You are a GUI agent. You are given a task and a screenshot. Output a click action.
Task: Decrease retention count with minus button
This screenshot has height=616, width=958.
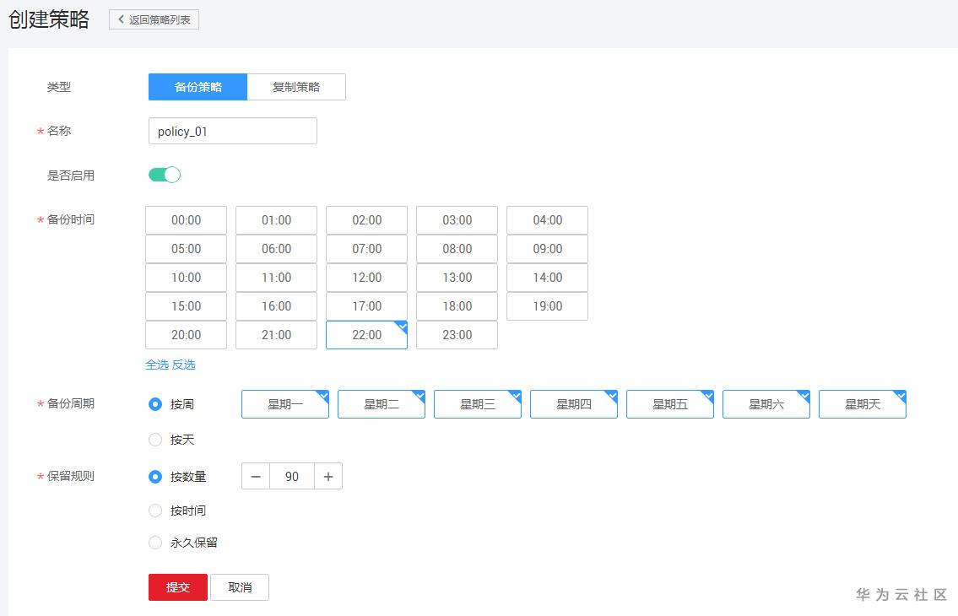pos(256,476)
